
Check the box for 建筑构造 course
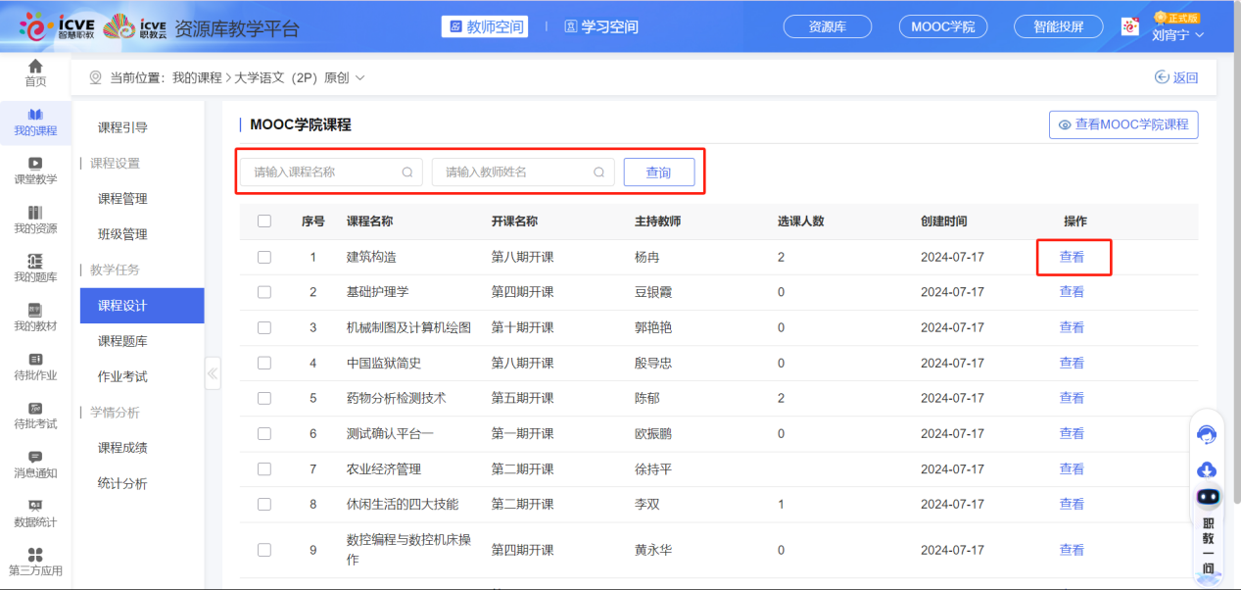(x=264, y=257)
